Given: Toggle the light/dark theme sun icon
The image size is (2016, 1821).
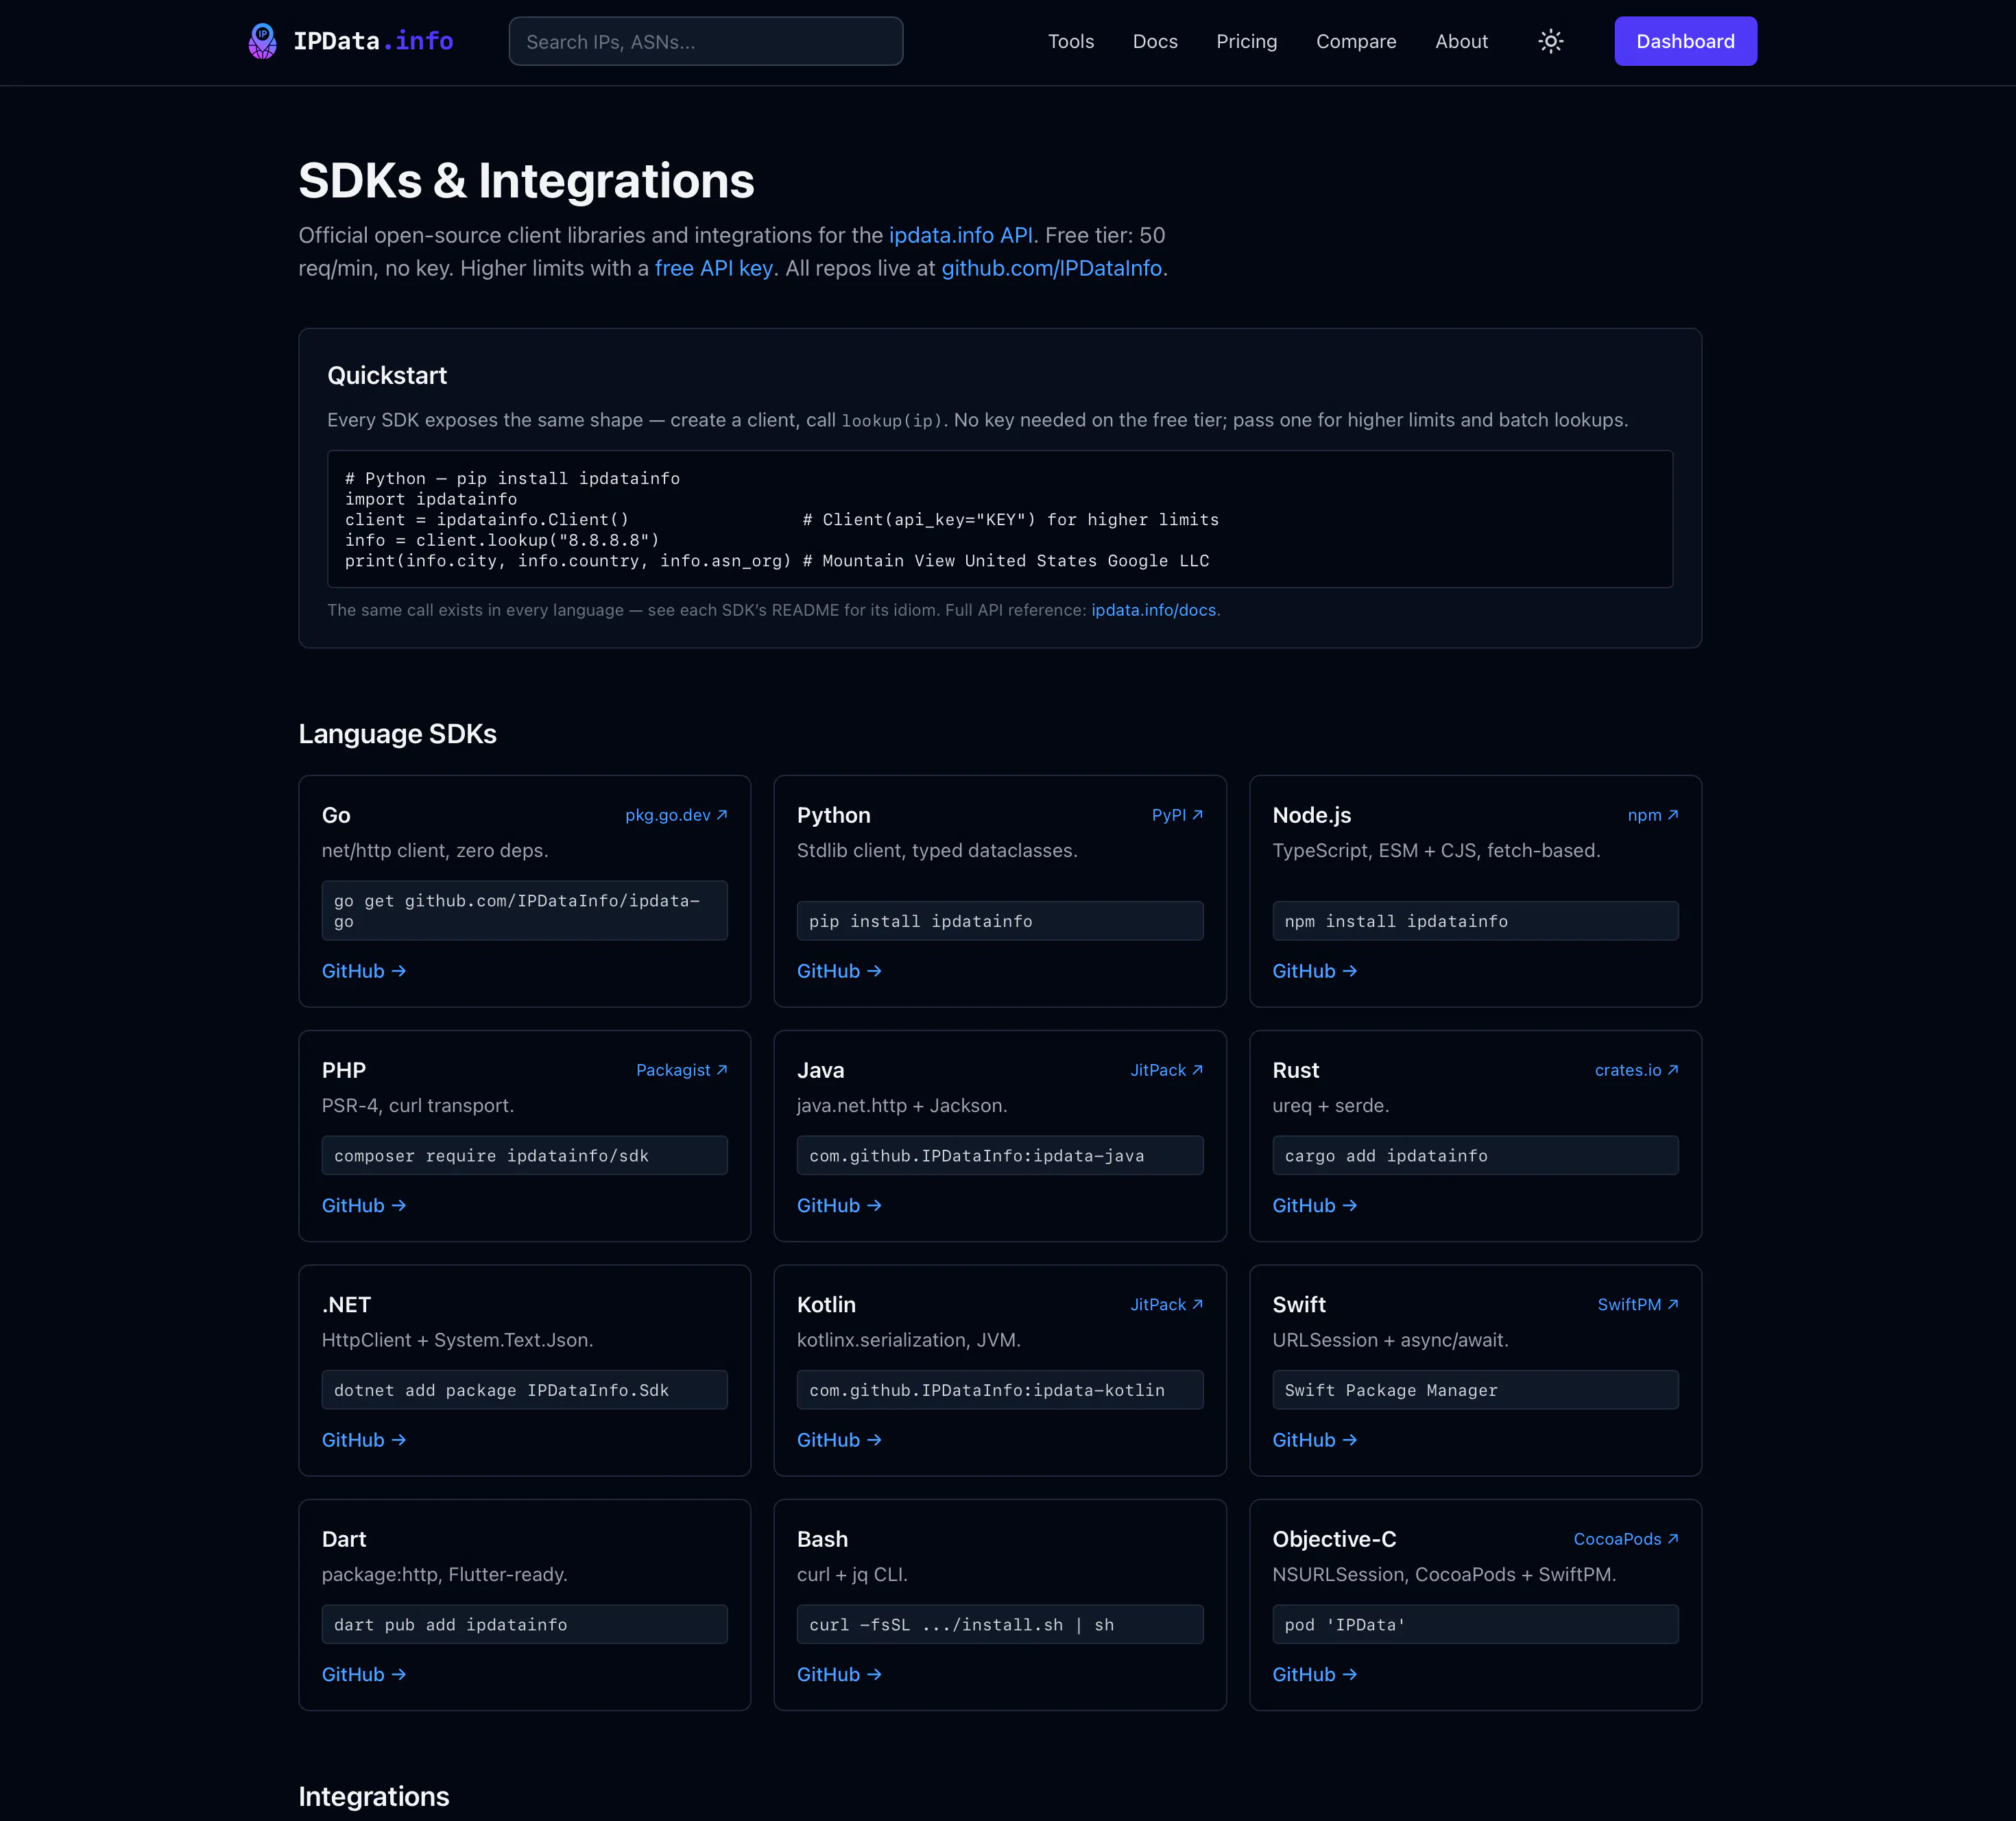Looking at the screenshot, I should (1550, 41).
